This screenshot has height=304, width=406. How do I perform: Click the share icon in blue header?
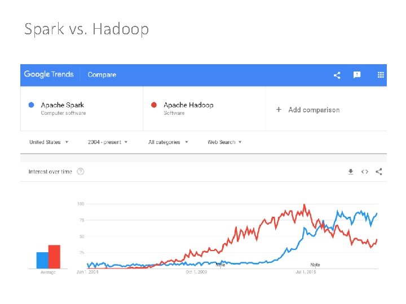click(337, 75)
